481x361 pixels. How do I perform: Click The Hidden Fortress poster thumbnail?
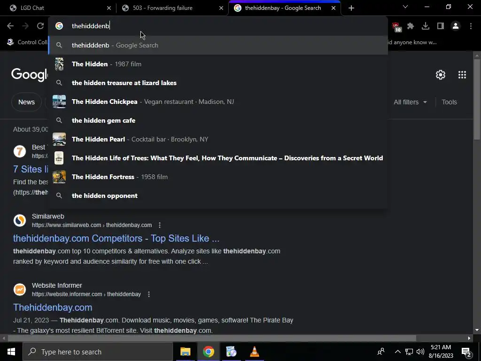click(59, 177)
